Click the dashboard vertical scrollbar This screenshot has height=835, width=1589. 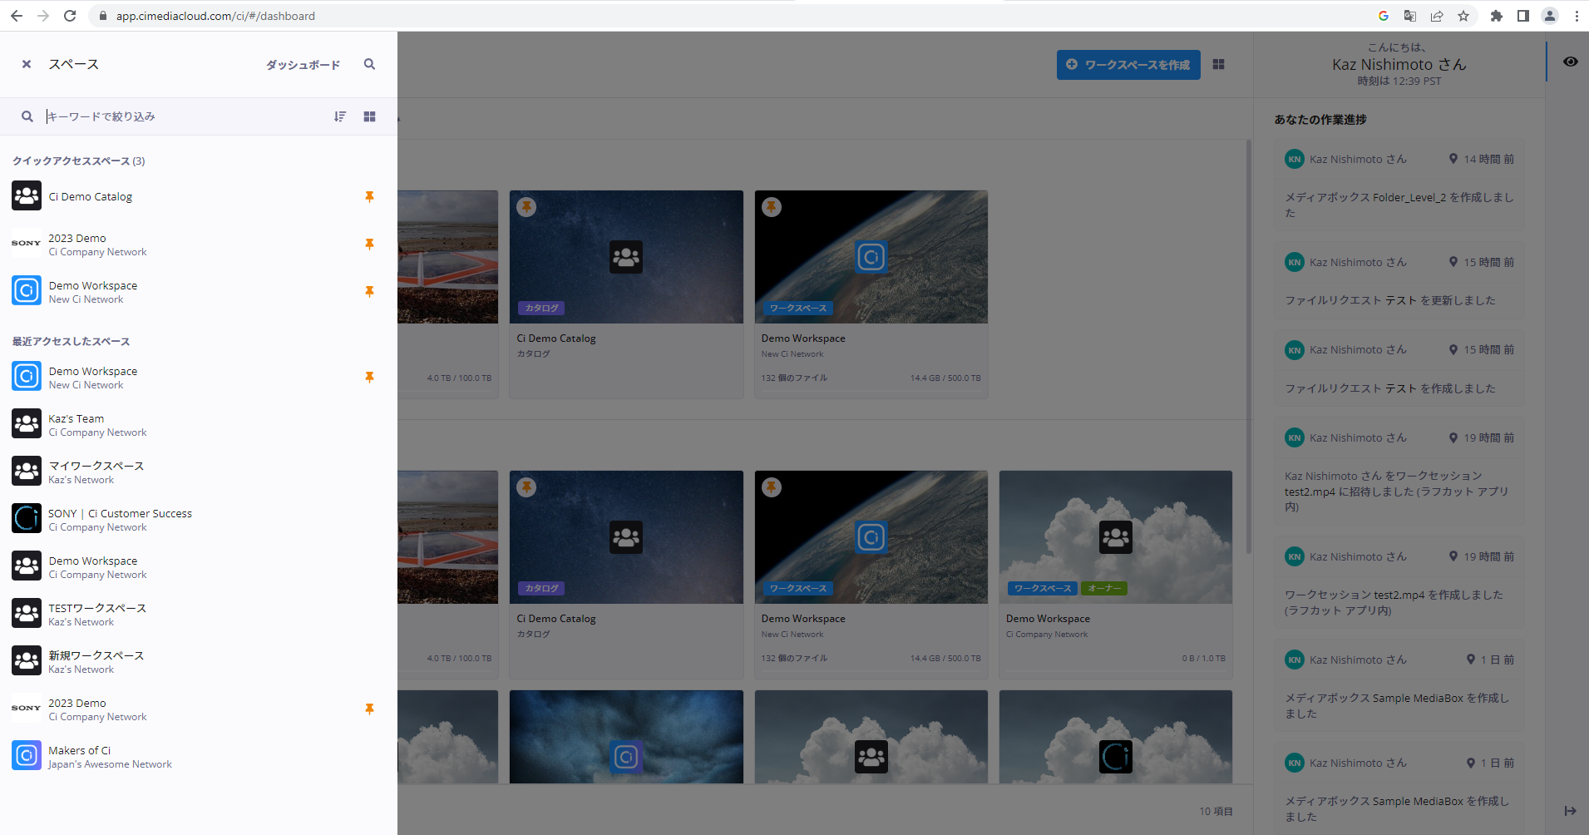click(x=1249, y=347)
